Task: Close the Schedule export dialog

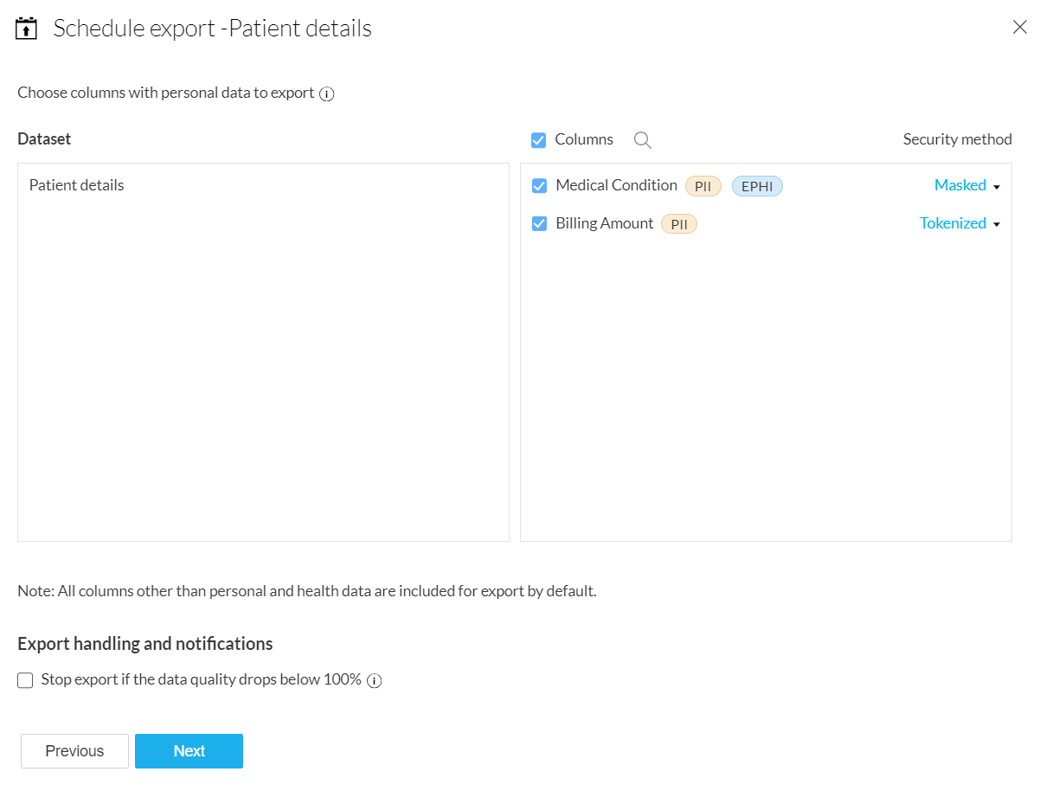Action: click(x=1020, y=27)
